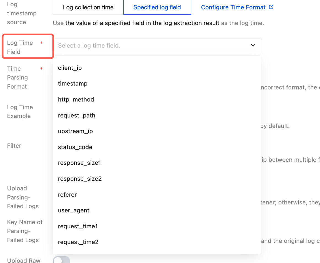320x263 pixels.
Task: Choose client_ip from the dropdown list
Action: click(x=157, y=68)
